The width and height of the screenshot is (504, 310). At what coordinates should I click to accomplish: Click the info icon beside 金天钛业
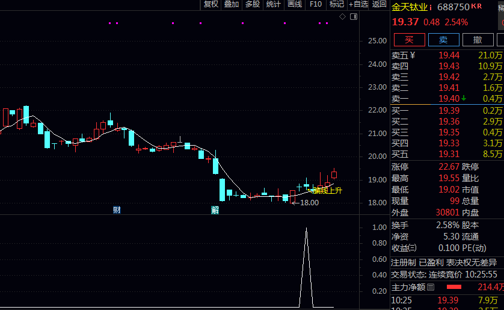[x=431, y=7]
